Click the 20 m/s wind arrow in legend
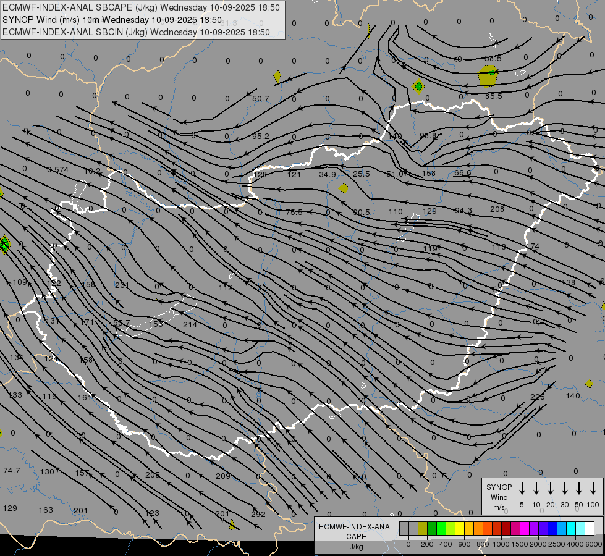The width and height of the screenshot is (605, 556). tap(551, 489)
